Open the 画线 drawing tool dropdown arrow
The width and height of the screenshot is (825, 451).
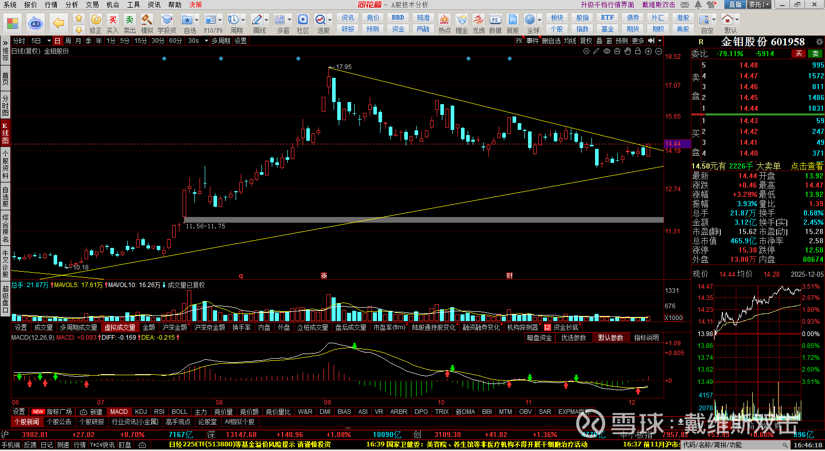coord(267,20)
